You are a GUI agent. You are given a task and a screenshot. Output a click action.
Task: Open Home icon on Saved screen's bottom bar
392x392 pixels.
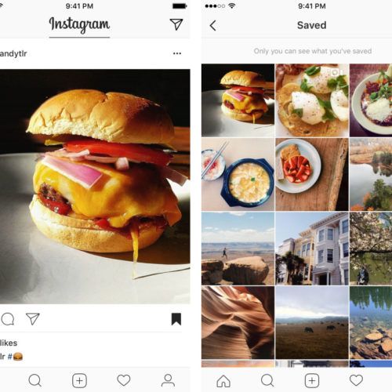click(x=223, y=380)
